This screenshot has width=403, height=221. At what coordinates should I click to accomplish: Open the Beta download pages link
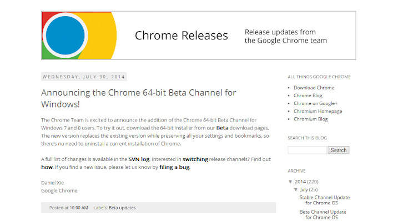[x=223, y=128]
